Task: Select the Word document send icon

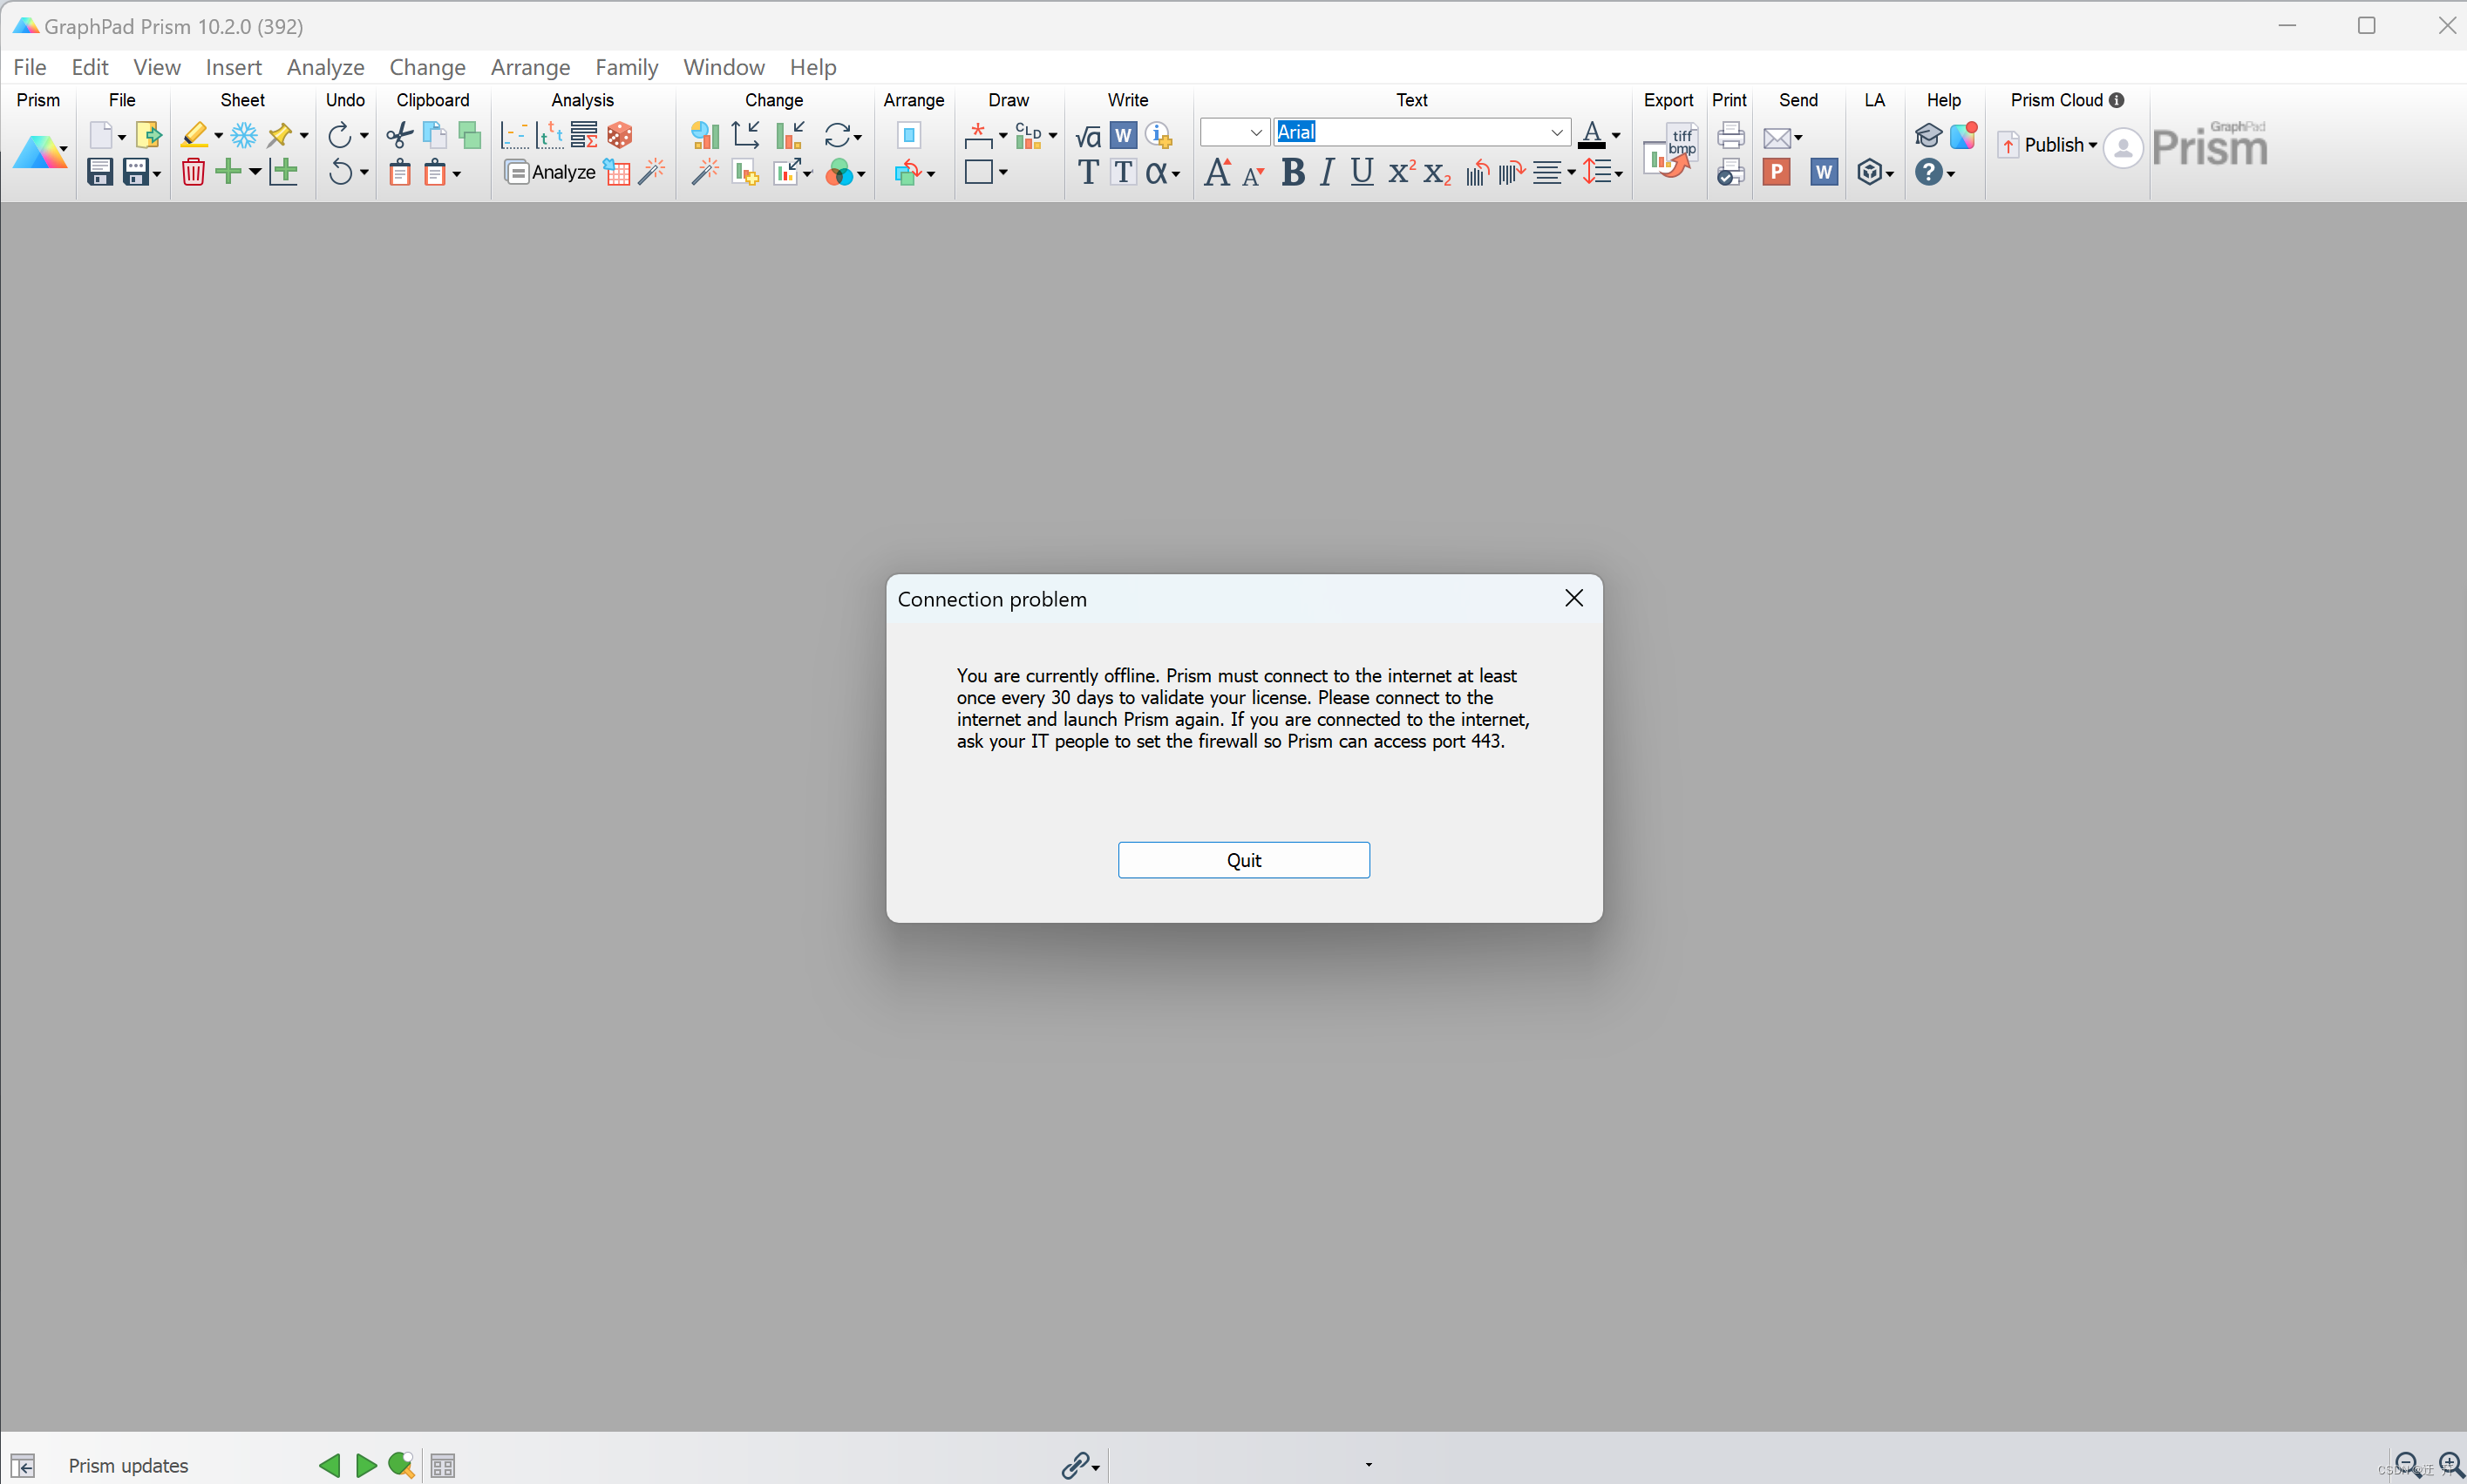Action: [1824, 171]
